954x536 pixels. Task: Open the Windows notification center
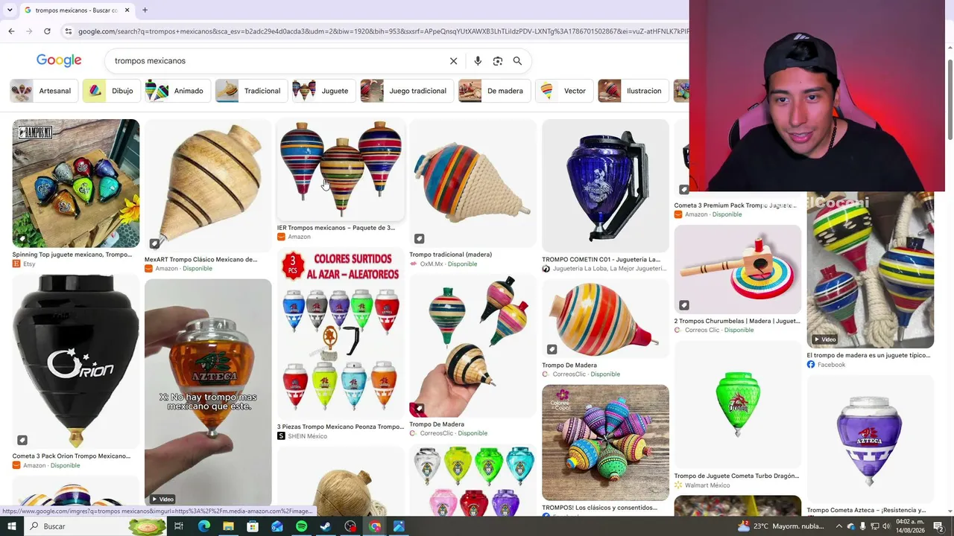coord(938,526)
